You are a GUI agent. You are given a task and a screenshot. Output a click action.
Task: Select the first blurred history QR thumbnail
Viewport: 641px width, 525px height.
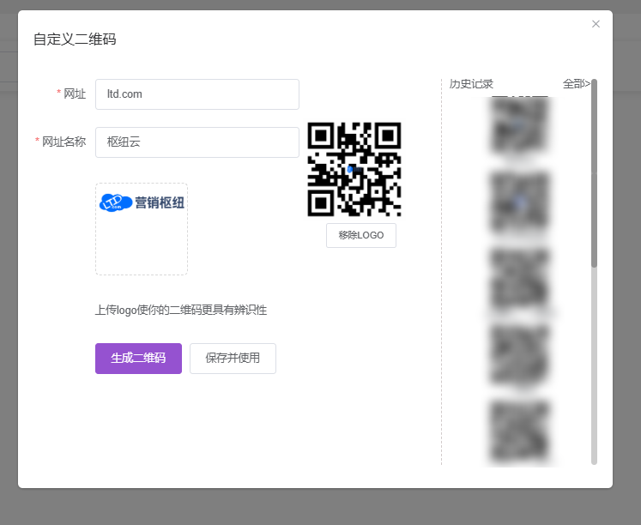point(519,125)
